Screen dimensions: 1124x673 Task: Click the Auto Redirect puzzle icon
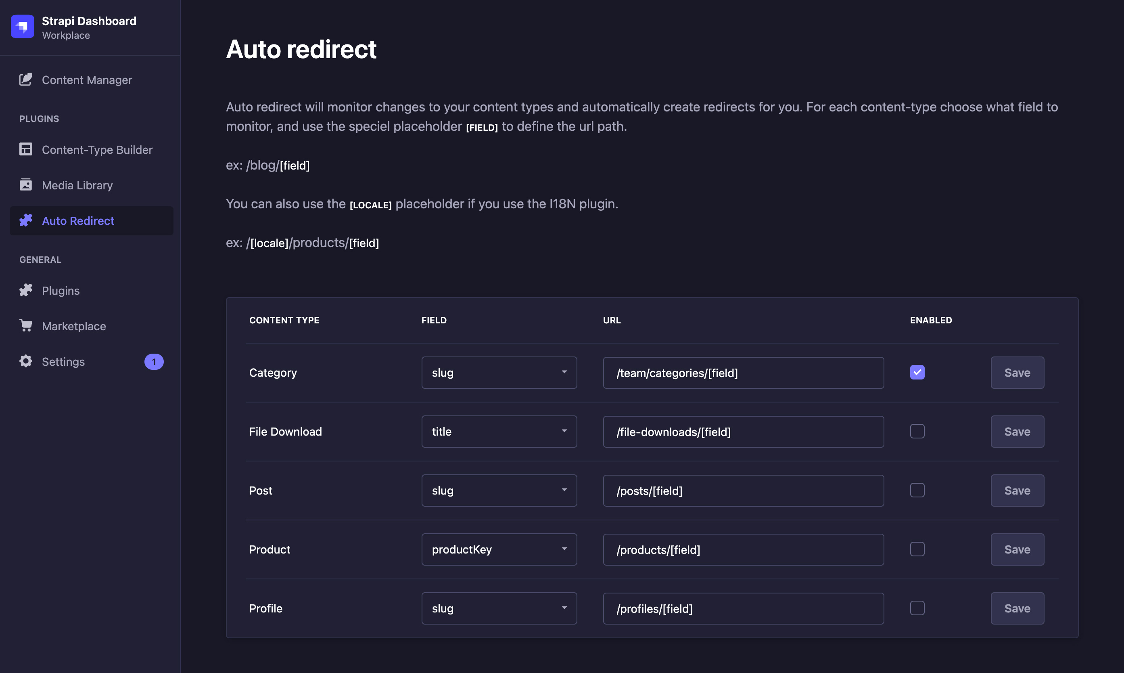(26, 220)
